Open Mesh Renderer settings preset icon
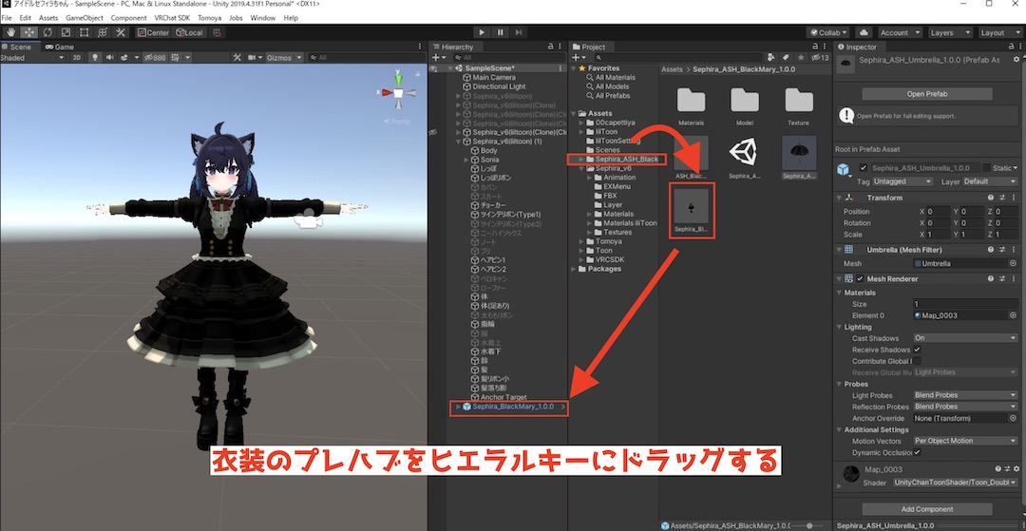The width and height of the screenshot is (1026, 531). tap(1002, 278)
